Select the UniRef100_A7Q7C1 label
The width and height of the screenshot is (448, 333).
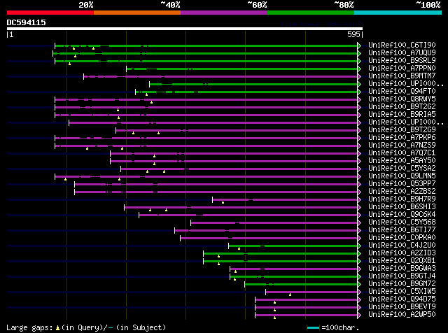pyautogui.click(x=402, y=153)
